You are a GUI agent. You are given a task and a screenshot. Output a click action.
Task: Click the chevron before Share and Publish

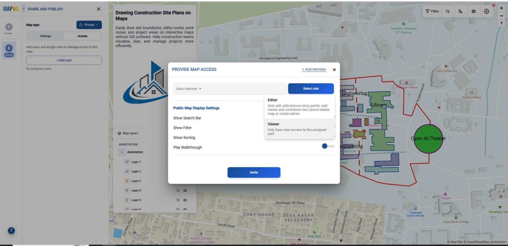[24, 9]
